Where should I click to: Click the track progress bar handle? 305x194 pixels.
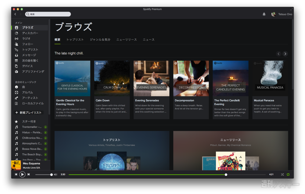click(226, 175)
